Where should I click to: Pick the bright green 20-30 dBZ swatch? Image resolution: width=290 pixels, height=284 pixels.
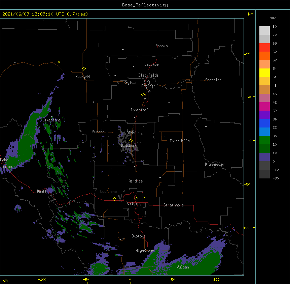[264, 140]
